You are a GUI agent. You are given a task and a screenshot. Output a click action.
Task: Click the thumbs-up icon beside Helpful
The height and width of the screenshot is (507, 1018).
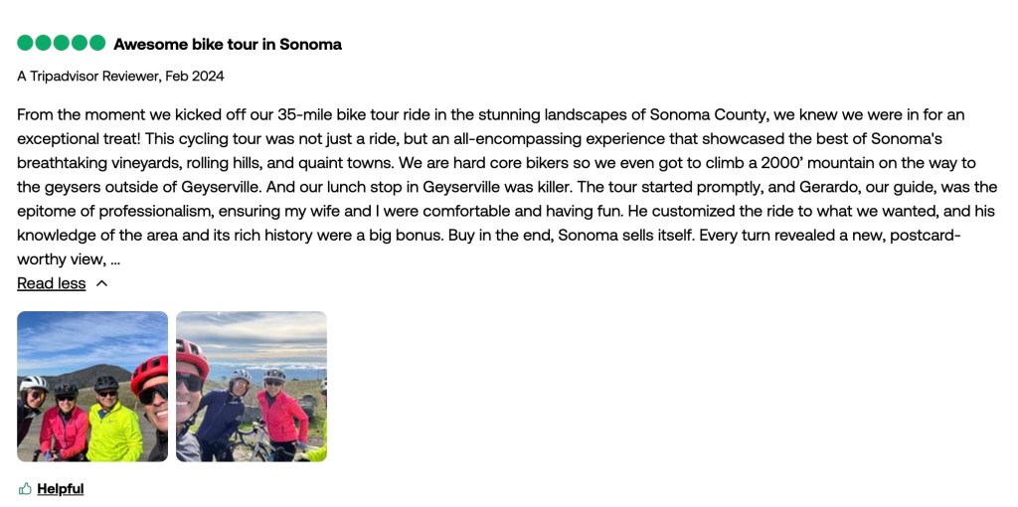click(25, 488)
